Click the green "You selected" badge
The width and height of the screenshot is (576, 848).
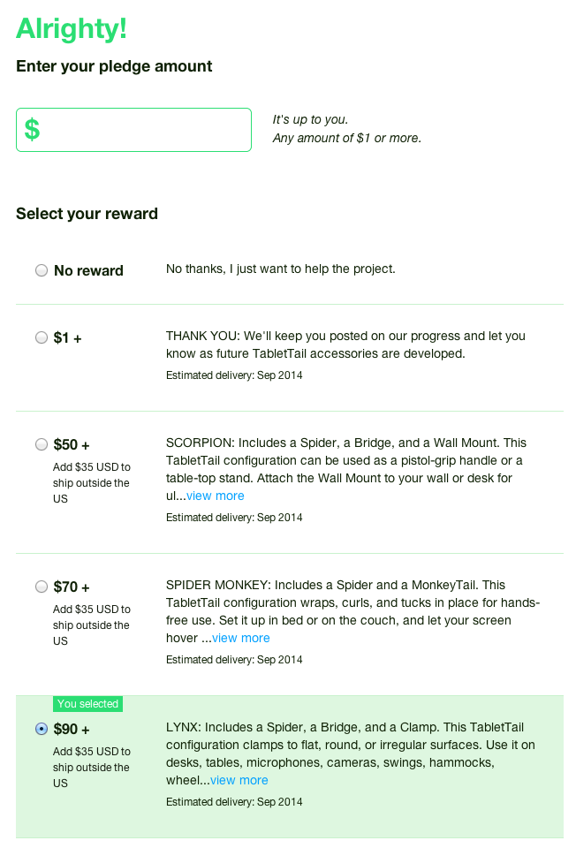point(87,704)
